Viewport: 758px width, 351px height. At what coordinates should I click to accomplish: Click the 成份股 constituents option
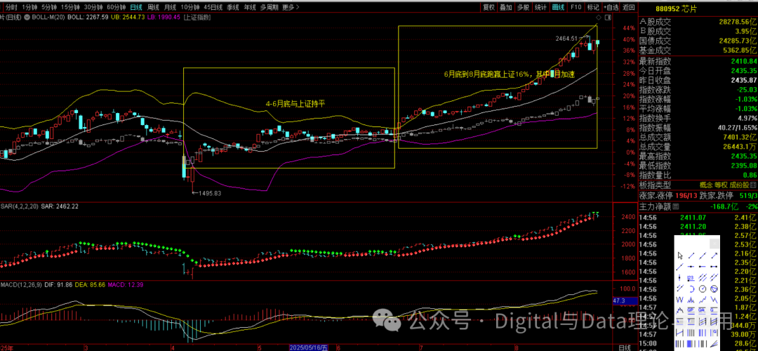[739, 185]
